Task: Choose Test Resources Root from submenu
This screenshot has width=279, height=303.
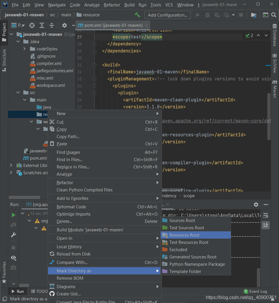Action: tap(196, 242)
